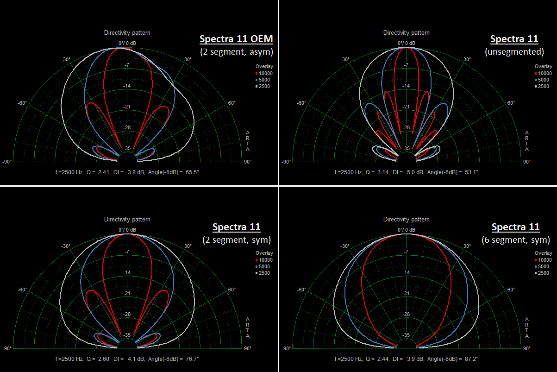Click the '-21' dB ring label in Spectra 11 OEM plot
Image resolution: width=557 pixels, height=372 pixels.
pyautogui.click(x=127, y=107)
